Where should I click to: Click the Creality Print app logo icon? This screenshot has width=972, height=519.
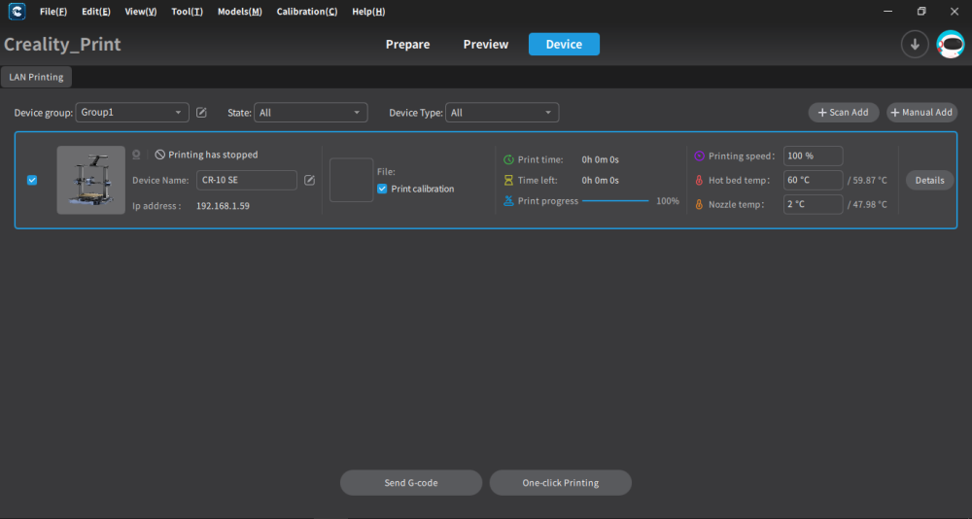click(17, 11)
